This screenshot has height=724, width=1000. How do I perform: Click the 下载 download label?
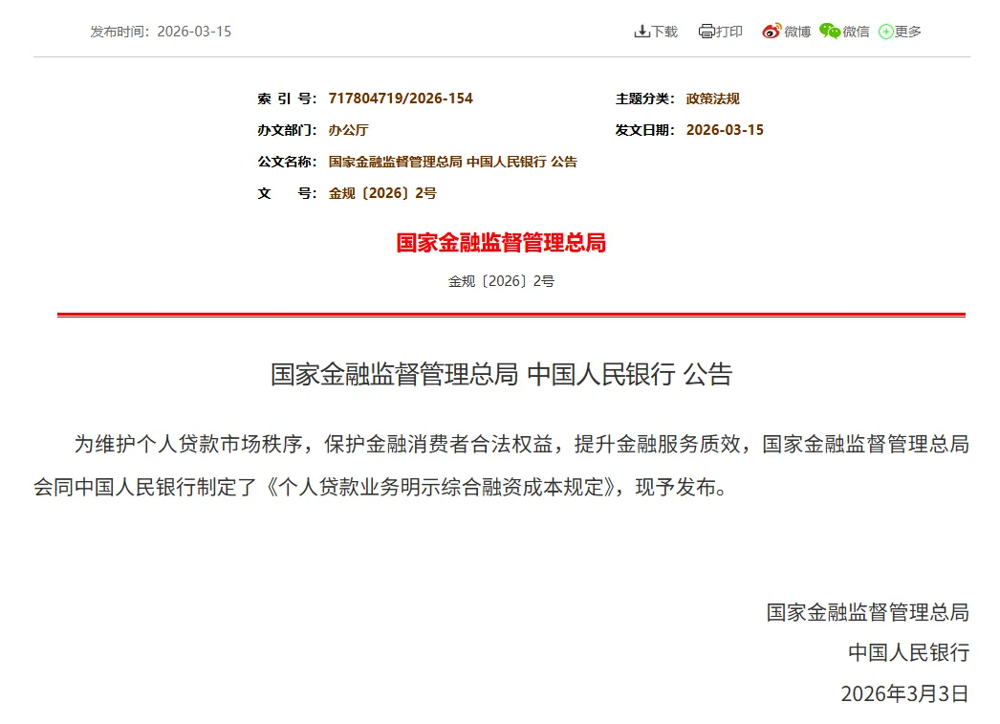(663, 32)
